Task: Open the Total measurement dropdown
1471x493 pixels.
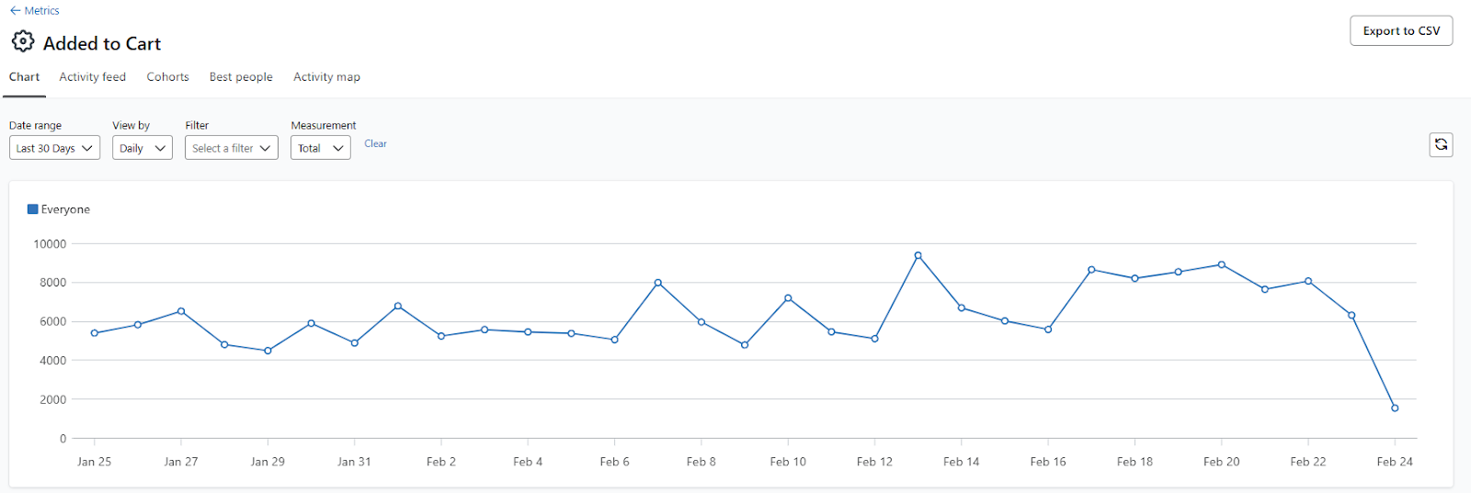Action: (321, 148)
